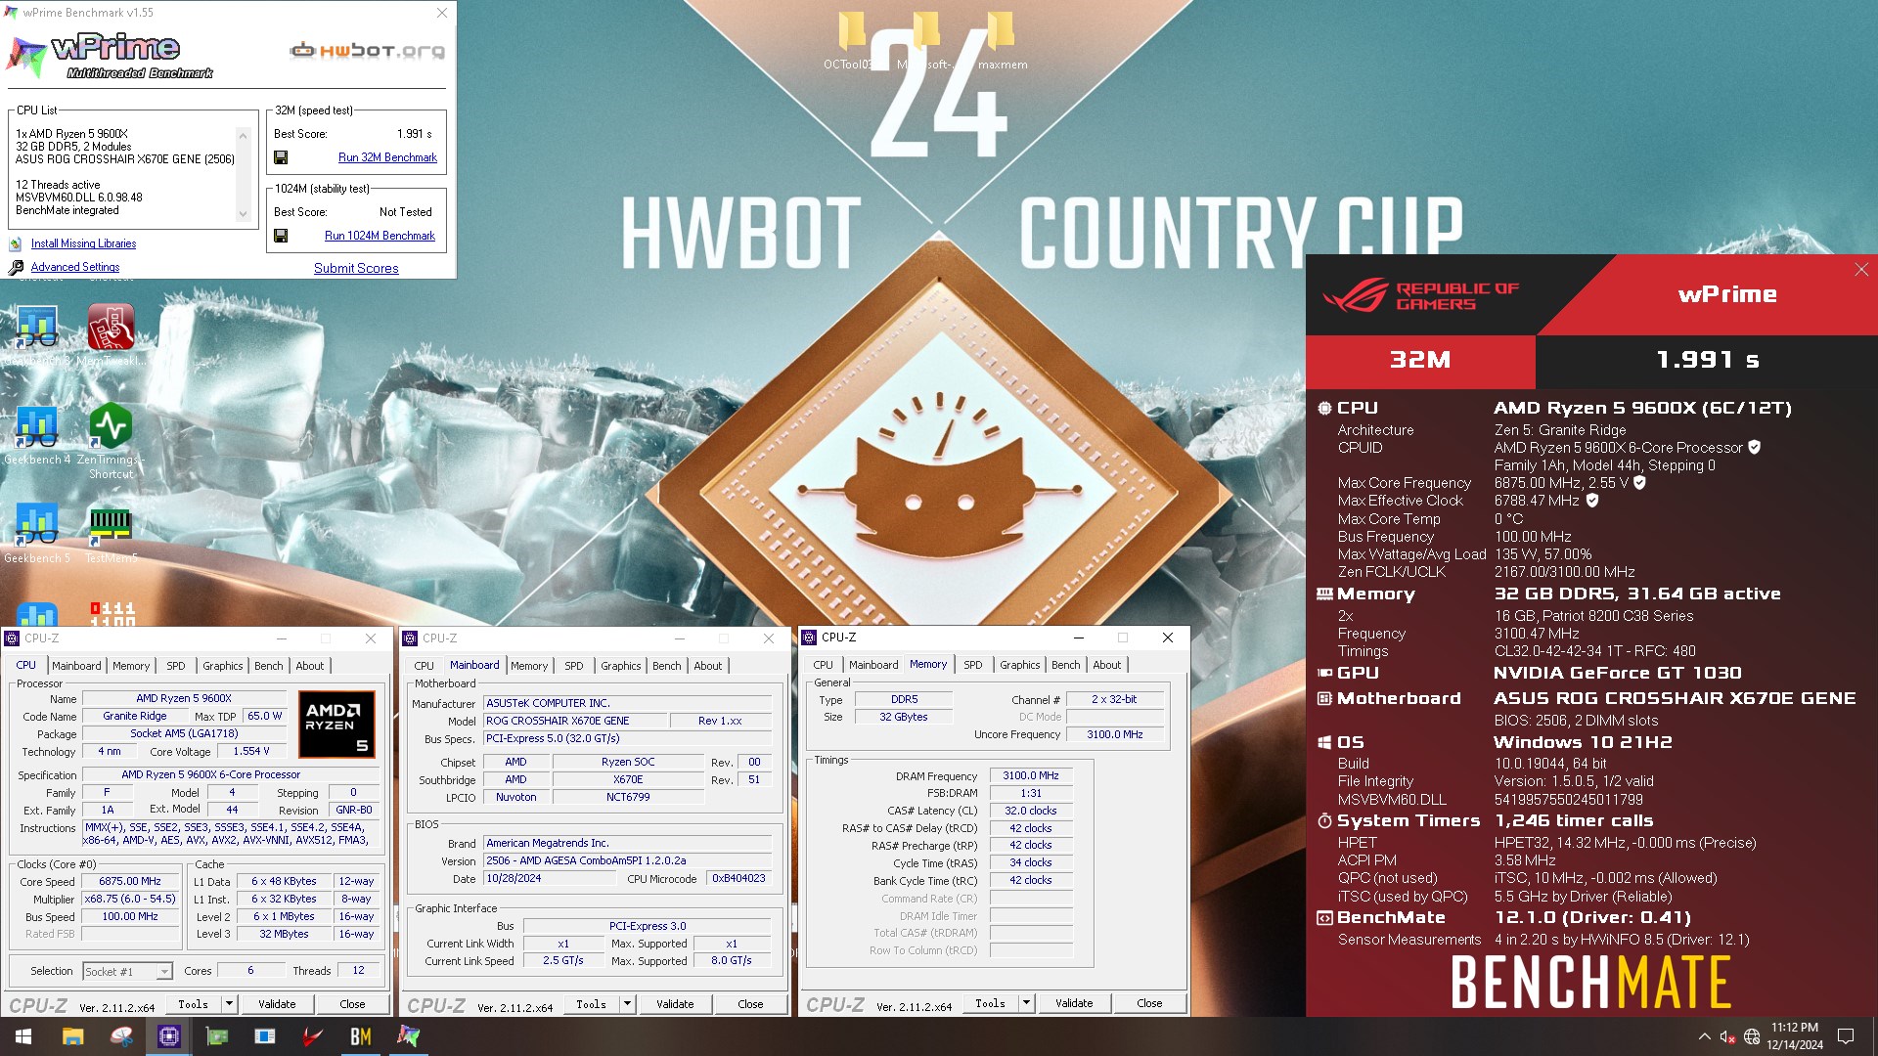Screen dimensions: 1878x1056
Task: Open CPU tab in Mainboard CPU-Z window
Action: (x=425, y=666)
